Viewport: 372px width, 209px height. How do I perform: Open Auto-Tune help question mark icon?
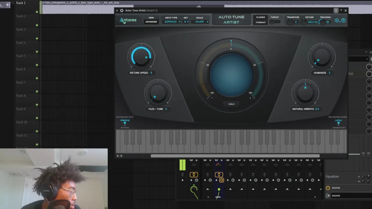tap(343, 20)
